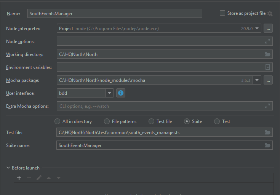The width and height of the screenshot is (280, 195).
Task: Select Test file radio button
Action: [152, 121]
